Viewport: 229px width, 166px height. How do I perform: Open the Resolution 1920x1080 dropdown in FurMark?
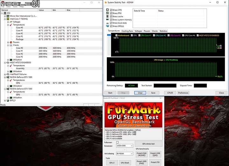[125, 146]
